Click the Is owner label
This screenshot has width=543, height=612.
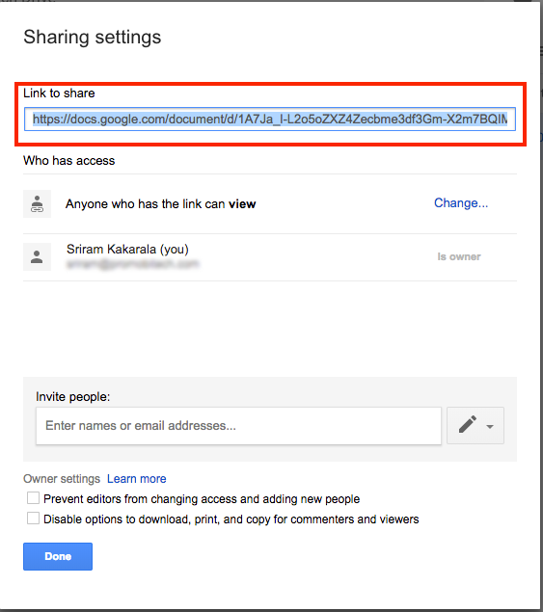coord(459,256)
